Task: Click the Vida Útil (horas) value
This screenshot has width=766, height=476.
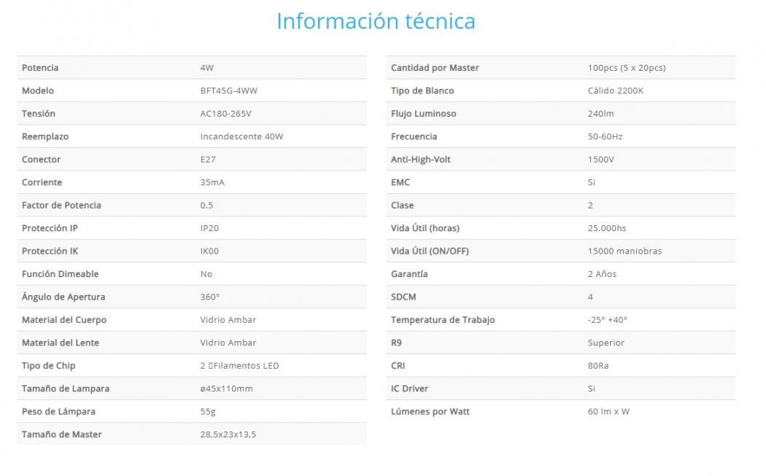Action: click(x=607, y=228)
